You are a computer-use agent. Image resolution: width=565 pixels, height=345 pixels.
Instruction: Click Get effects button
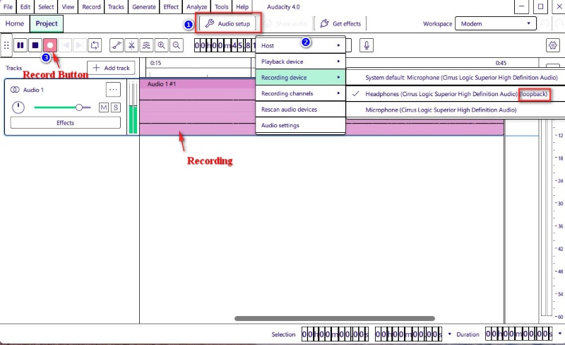point(340,24)
